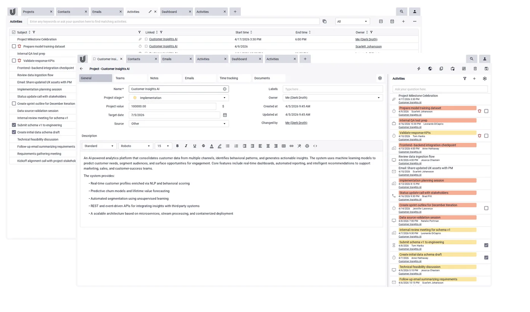Toggle bold formatting in the description editor

tap(178, 146)
